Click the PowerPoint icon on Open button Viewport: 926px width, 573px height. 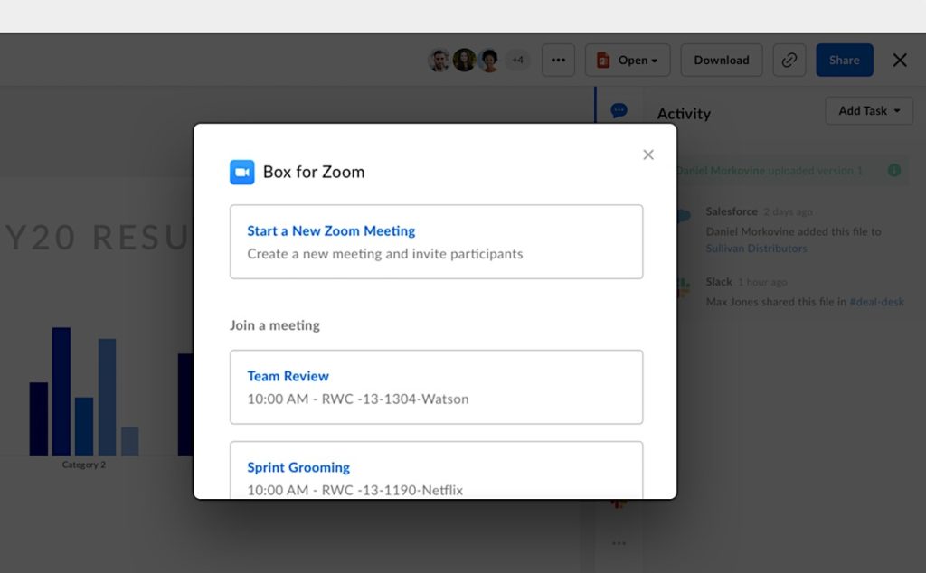[x=603, y=61]
